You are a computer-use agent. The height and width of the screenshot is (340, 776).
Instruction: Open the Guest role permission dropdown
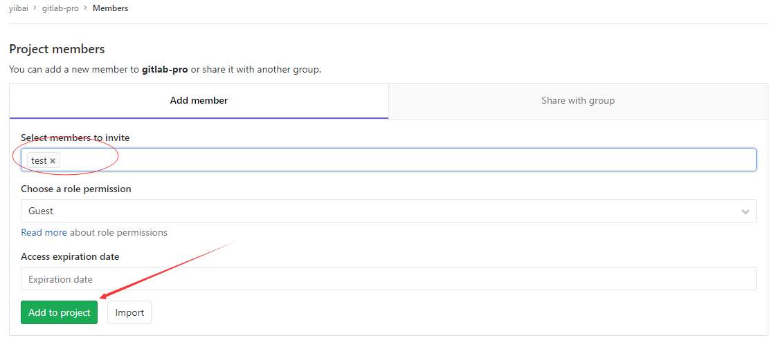tap(388, 211)
